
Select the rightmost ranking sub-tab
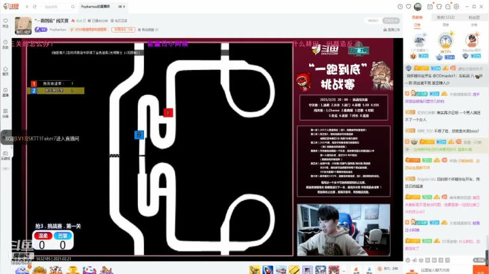click(x=474, y=24)
